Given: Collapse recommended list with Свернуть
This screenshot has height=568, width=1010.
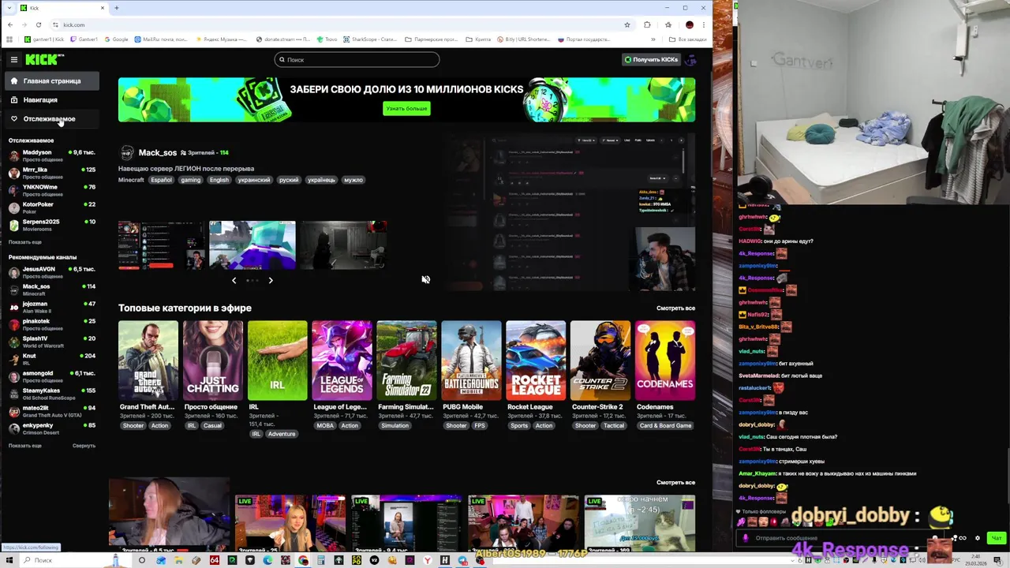Looking at the screenshot, I should [x=84, y=446].
